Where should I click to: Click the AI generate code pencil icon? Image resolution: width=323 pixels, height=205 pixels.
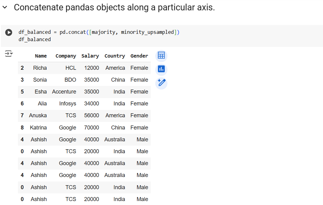161,83
